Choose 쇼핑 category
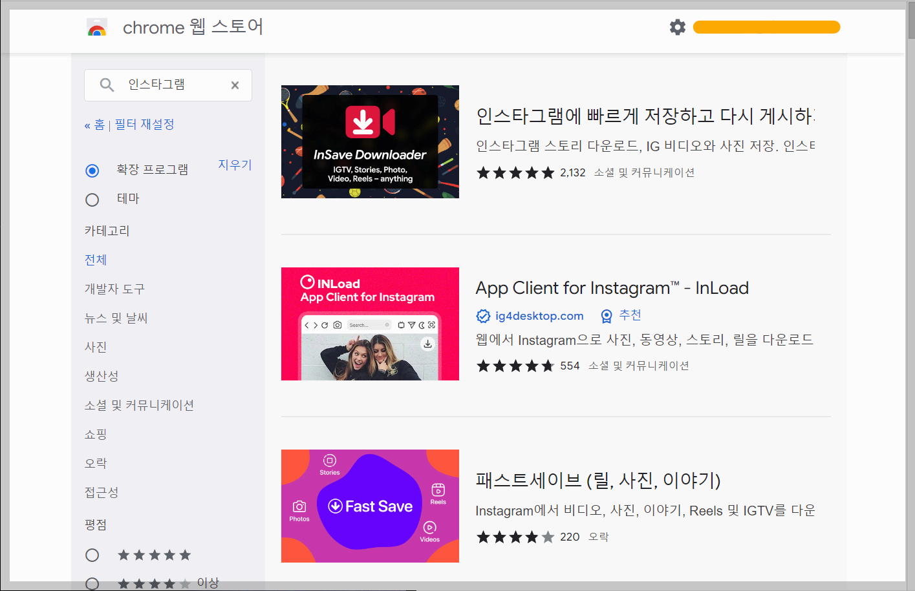Viewport: 915px width, 591px height. [x=96, y=434]
